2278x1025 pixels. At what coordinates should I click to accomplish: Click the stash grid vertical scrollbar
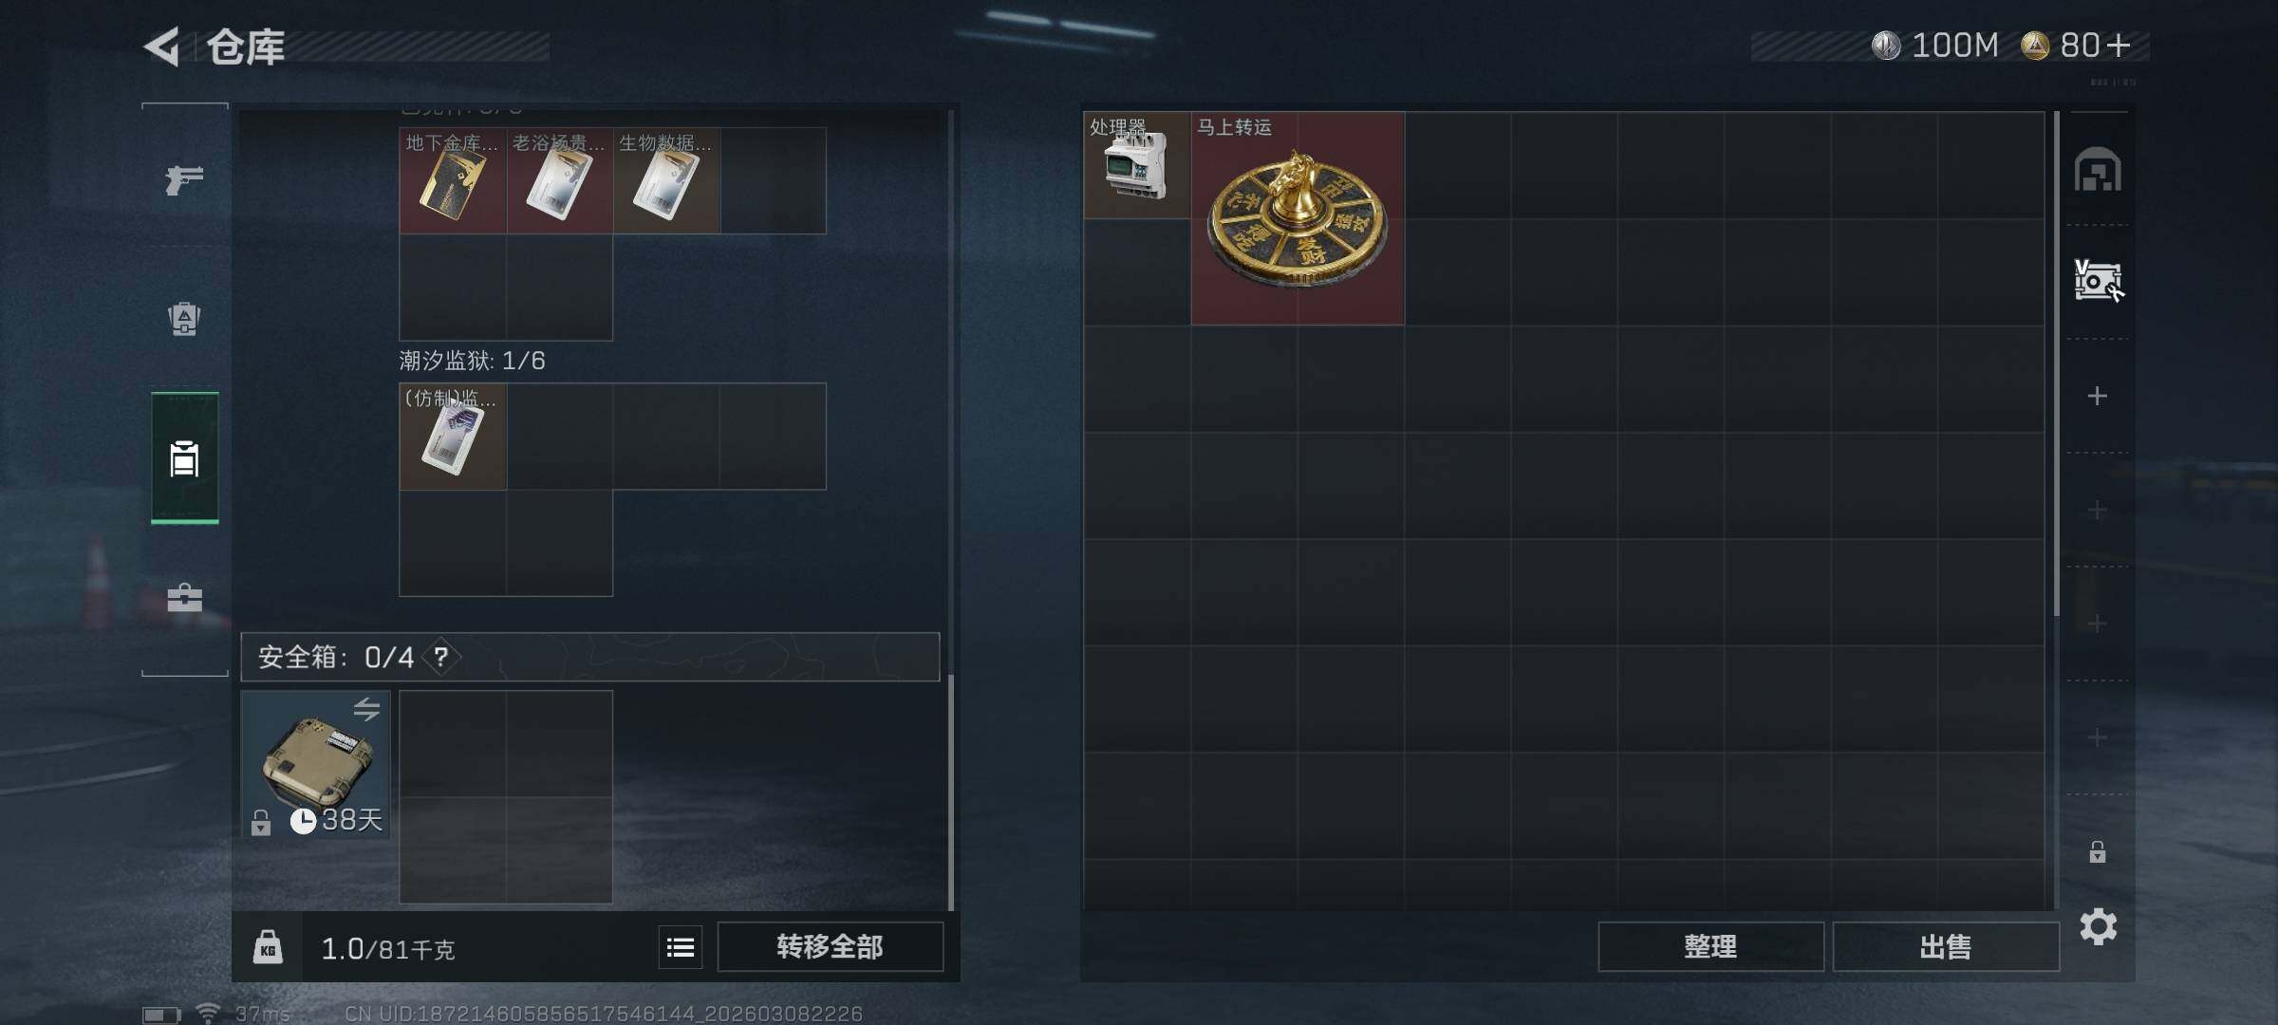click(x=2056, y=364)
